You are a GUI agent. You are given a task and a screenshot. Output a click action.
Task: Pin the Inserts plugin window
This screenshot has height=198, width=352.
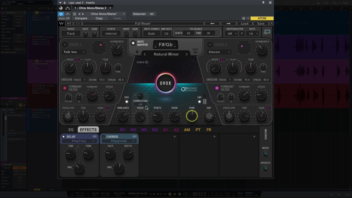pos(263,2)
